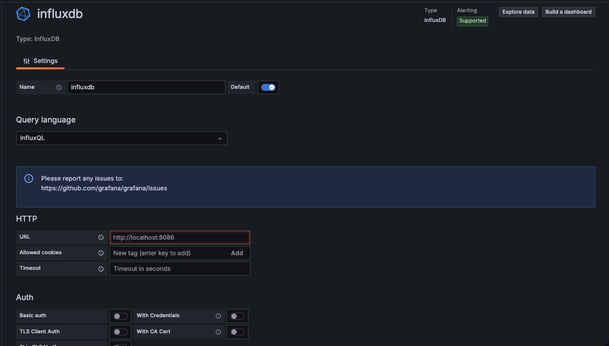Click the Timeout info icon
Image resolution: width=609 pixels, height=346 pixels.
click(101, 269)
